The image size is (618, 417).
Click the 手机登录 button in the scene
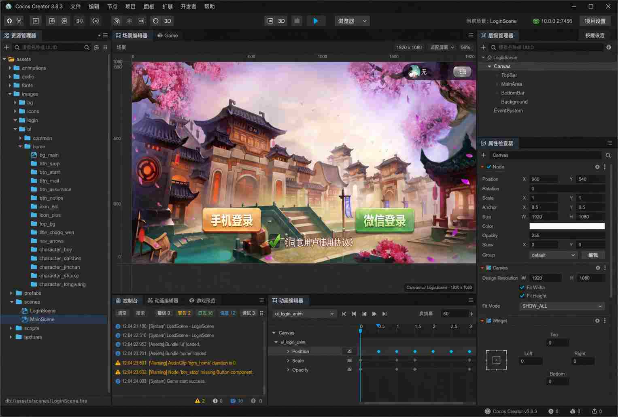pos(231,220)
